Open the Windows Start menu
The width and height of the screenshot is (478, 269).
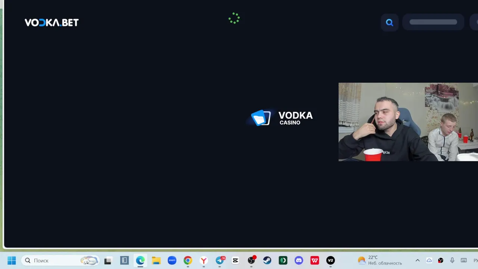[x=12, y=260]
